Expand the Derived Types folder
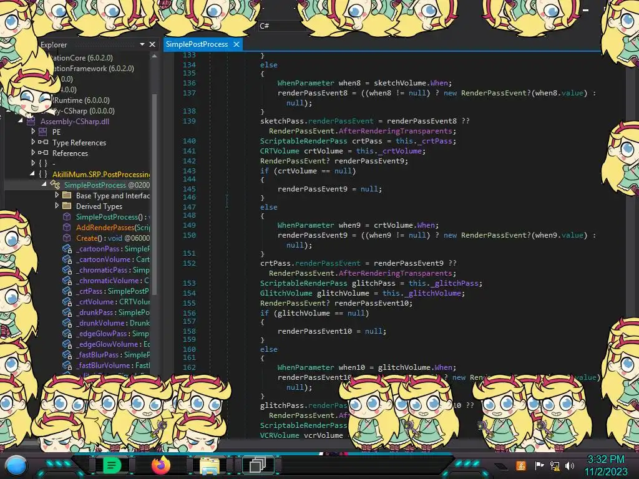 coord(57,206)
